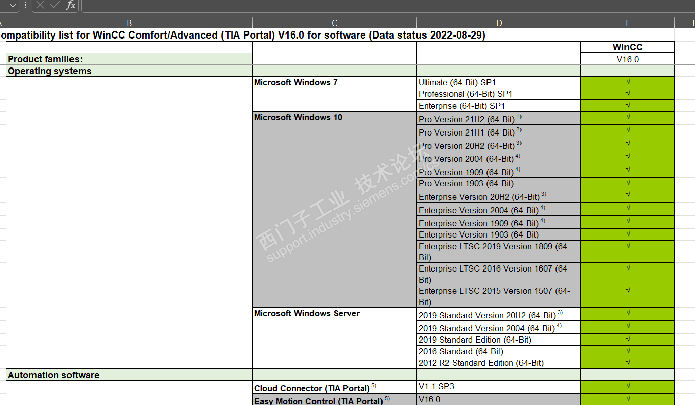Select the "Pro Version 21H1 (64-Bit)" cell
Image resolution: width=695 pixels, height=405 pixels.
pos(499,131)
